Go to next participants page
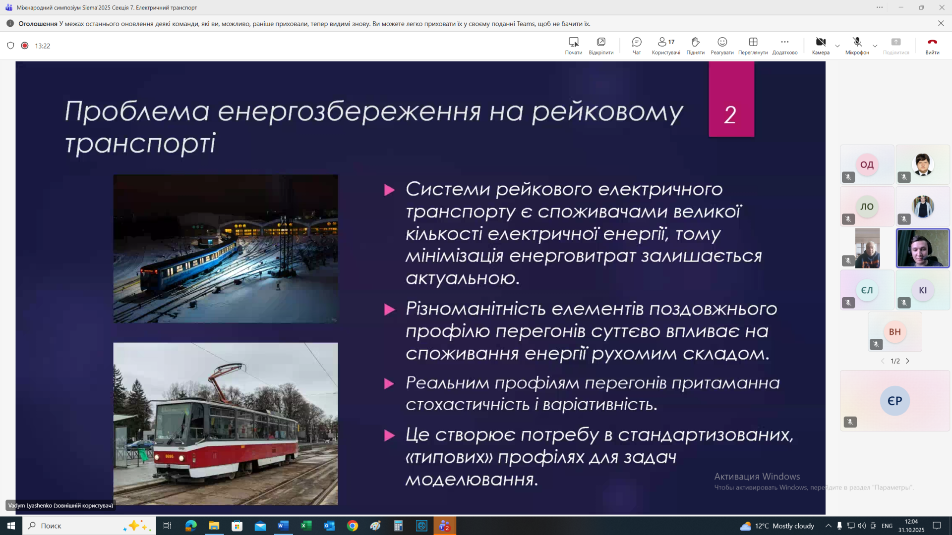The height and width of the screenshot is (535, 952). point(908,361)
